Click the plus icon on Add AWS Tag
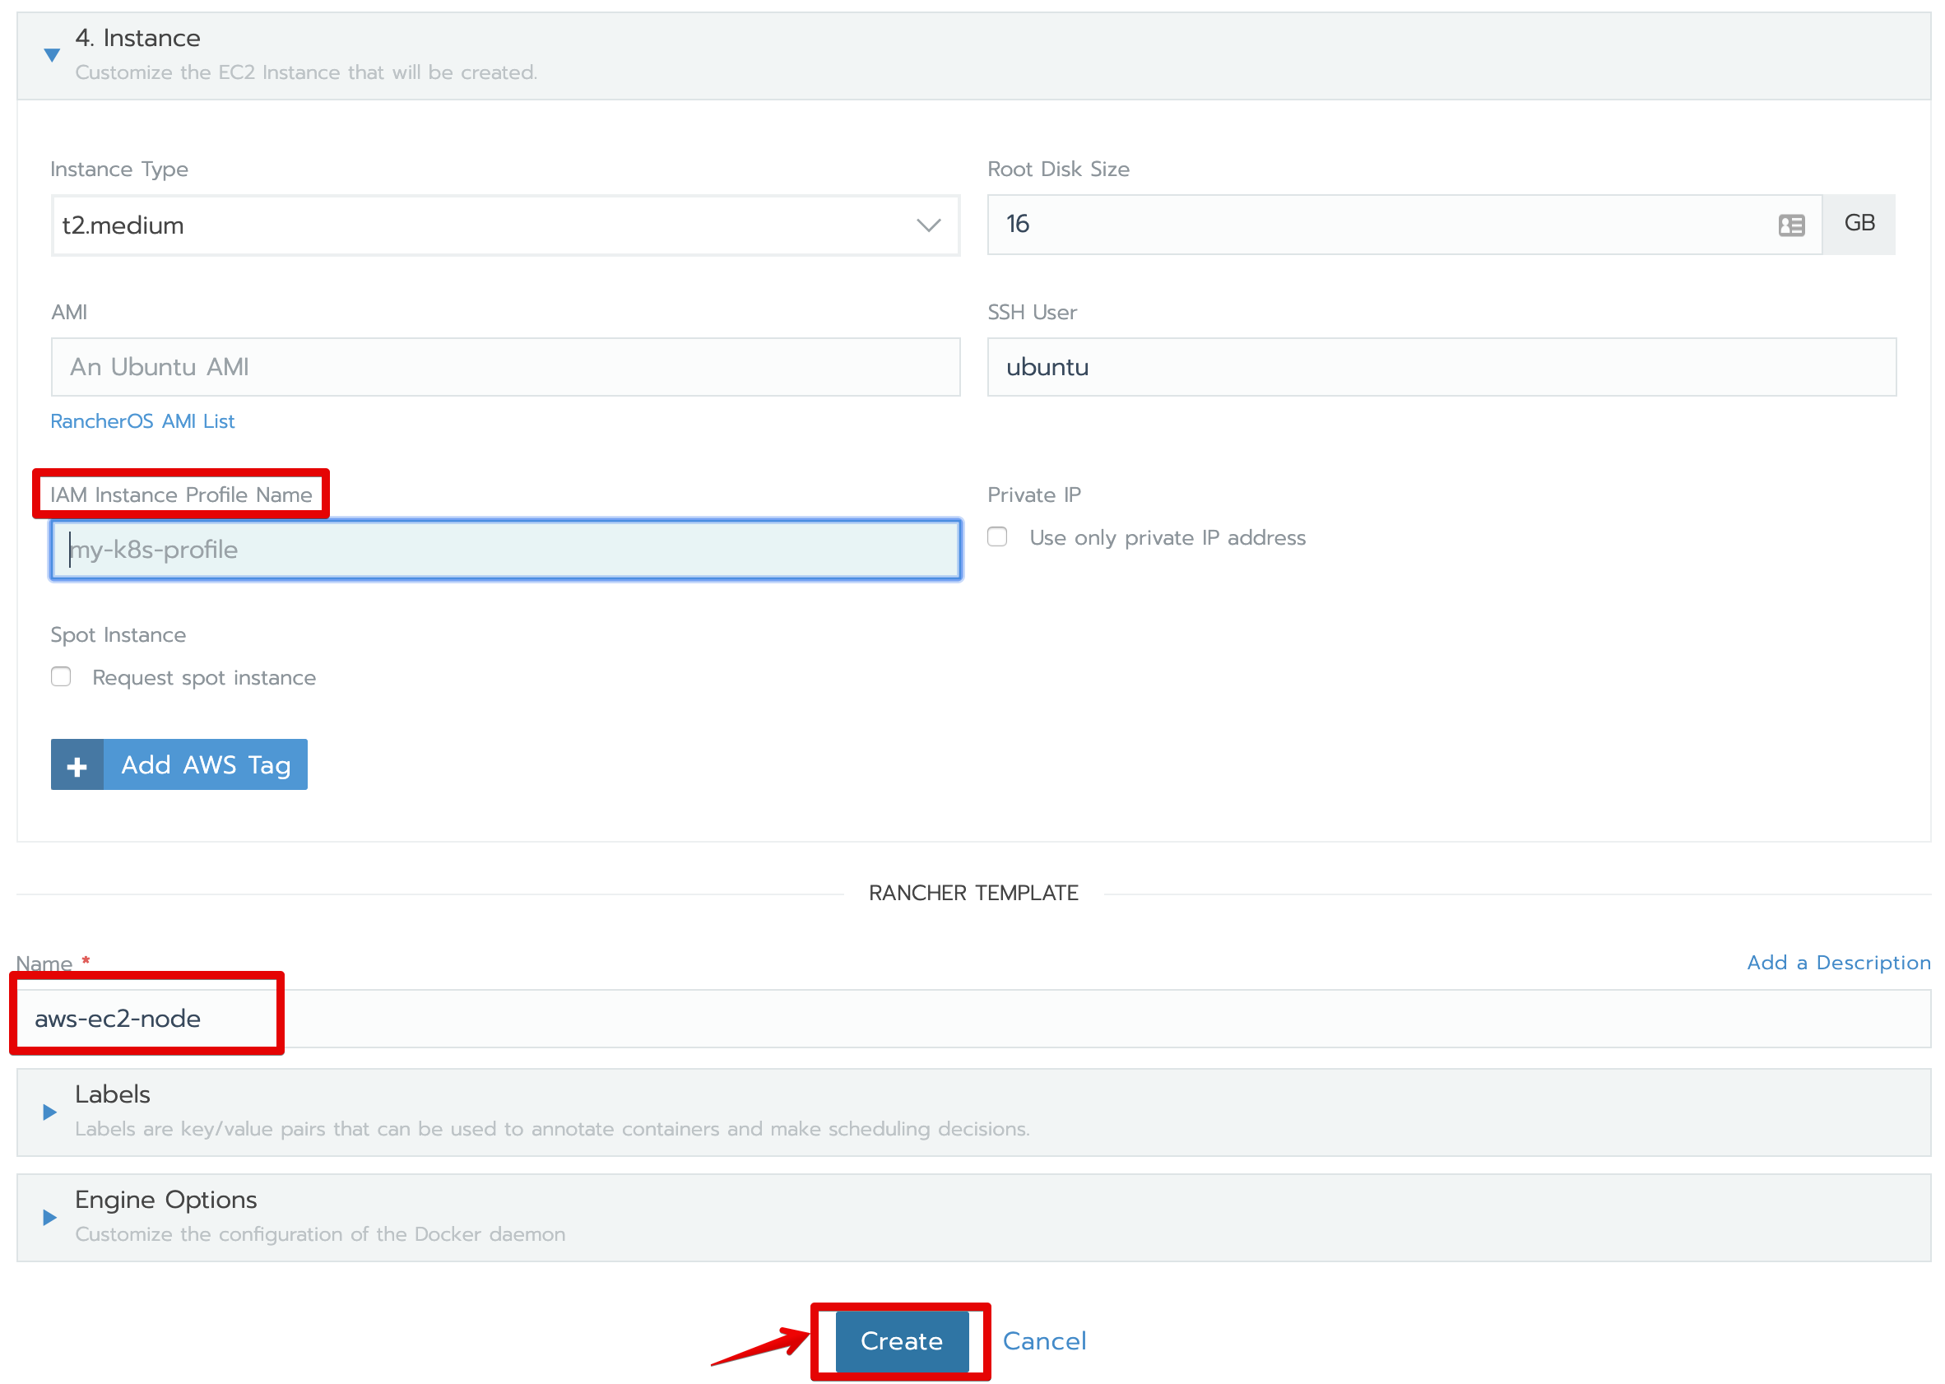This screenshot has height=1384, width=1945. (x=77, y=765)
